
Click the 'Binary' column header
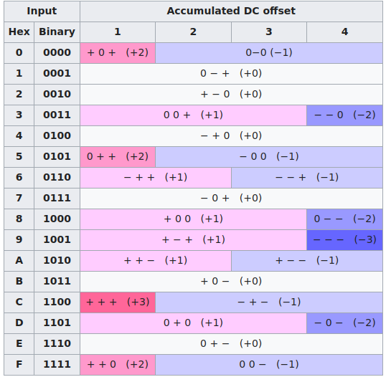pos(57,32)
